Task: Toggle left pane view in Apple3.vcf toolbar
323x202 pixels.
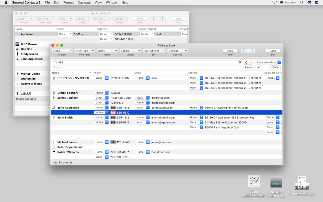Action: [x=154, y=19]
